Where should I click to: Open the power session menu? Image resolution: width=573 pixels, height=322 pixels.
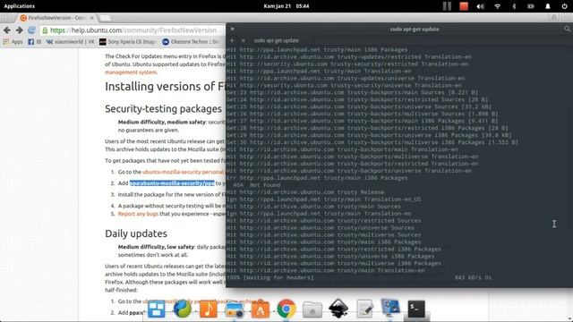coord(565,6)
